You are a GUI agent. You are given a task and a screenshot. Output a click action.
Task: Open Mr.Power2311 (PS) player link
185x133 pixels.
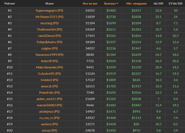tap(49, 17)
